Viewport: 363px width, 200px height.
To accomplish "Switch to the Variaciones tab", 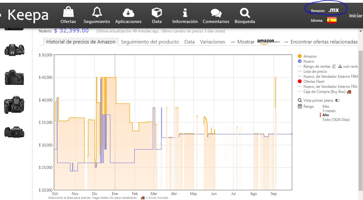I will [213, 42].
